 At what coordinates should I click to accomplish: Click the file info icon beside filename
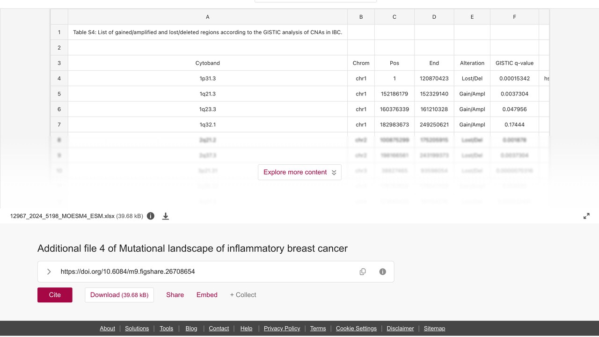[x=151, y=216]
